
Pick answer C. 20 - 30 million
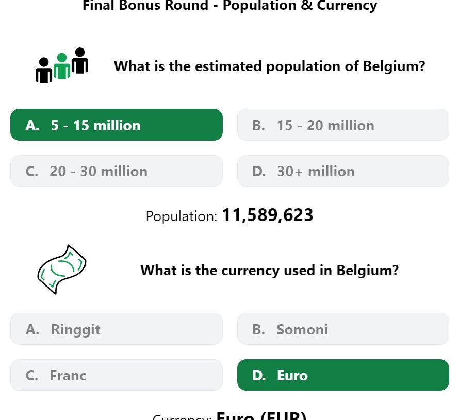pyautogui.click(x=117, y=171)
